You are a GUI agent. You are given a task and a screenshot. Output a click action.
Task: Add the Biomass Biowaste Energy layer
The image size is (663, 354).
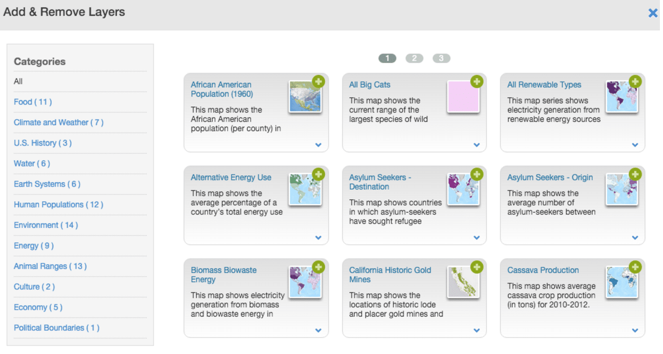tap(318, 267)
